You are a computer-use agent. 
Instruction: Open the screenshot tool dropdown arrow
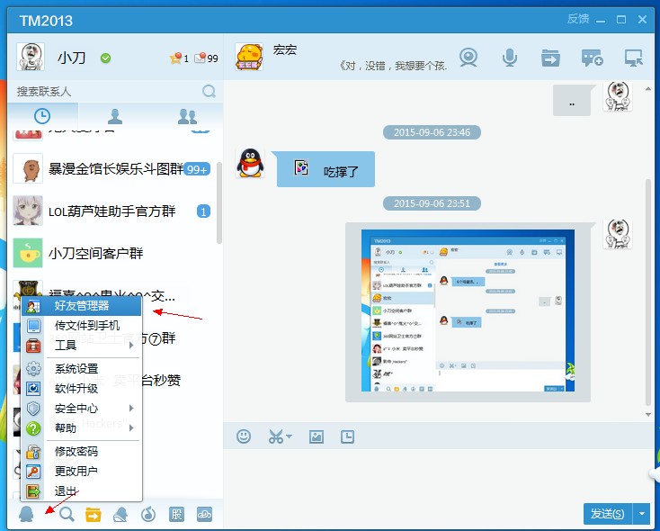pos(290,436)
